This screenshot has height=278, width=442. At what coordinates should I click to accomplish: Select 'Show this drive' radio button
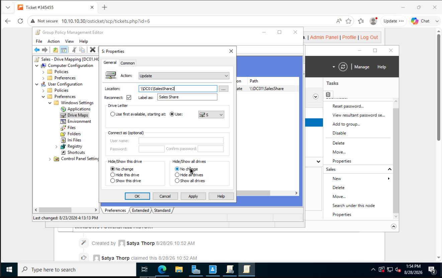pyautogui.click(x=112, y=181)
